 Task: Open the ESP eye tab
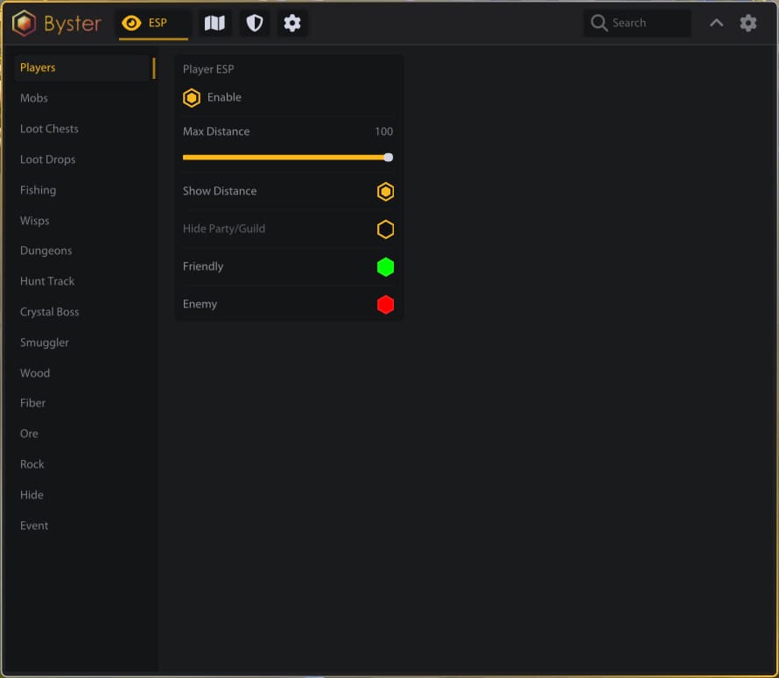(x=153, y=24)
